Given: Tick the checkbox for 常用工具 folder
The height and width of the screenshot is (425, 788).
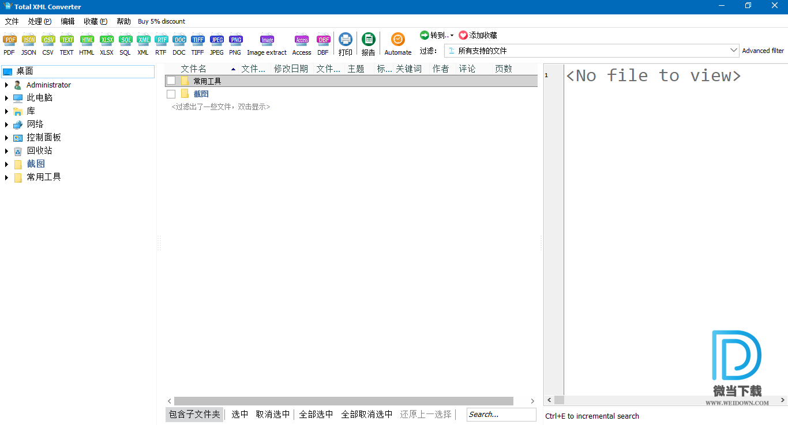Looking at the screenshot, I should click(x=171, y=81).
